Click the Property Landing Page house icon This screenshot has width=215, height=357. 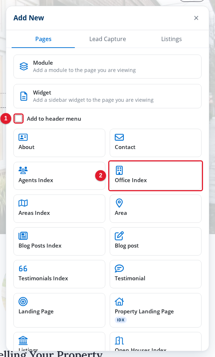(x=119, y=301)
